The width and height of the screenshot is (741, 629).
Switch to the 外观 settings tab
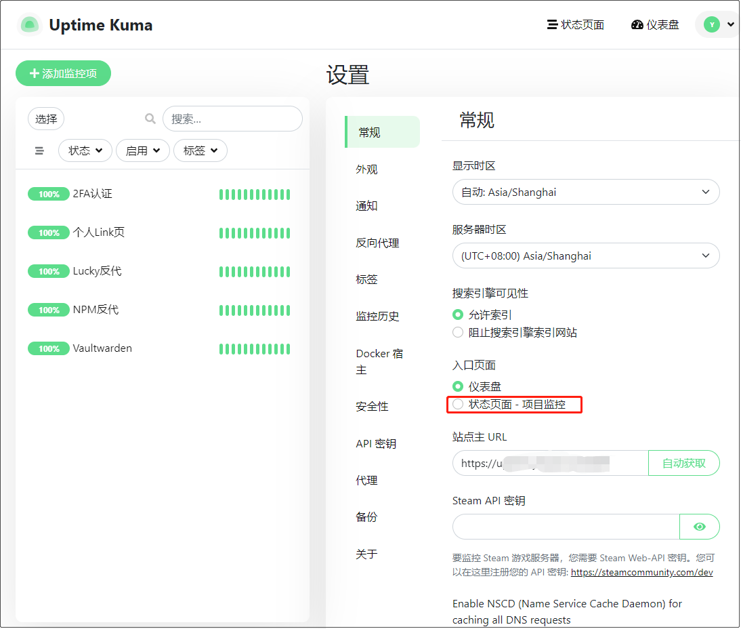[367, 169]
